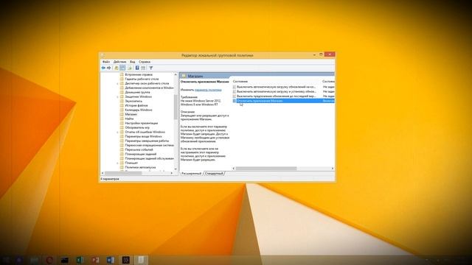Image resolution: width=472 pixels, height=265 pixels.
Task: Select Обозреватель игр in the tree
Action: click(137, 127)
